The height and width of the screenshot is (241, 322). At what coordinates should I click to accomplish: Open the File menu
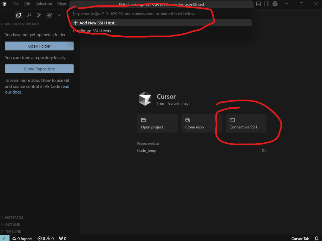click(15, 4)
